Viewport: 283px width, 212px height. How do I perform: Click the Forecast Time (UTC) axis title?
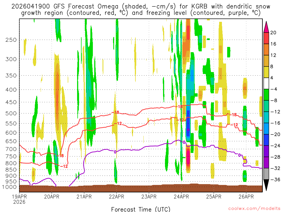141,209
